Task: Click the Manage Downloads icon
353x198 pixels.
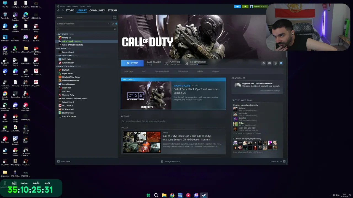Action: pos(162,161)
